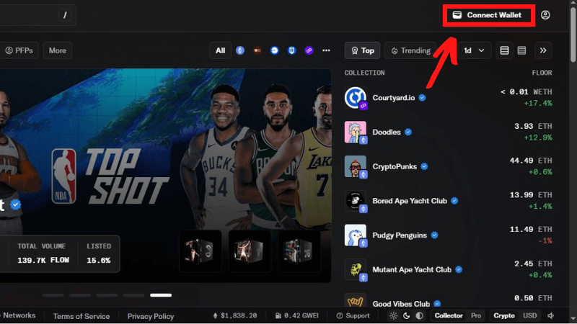Click verified badge next to CryptoPunks
577x324 pixels.
coord(424,166)
